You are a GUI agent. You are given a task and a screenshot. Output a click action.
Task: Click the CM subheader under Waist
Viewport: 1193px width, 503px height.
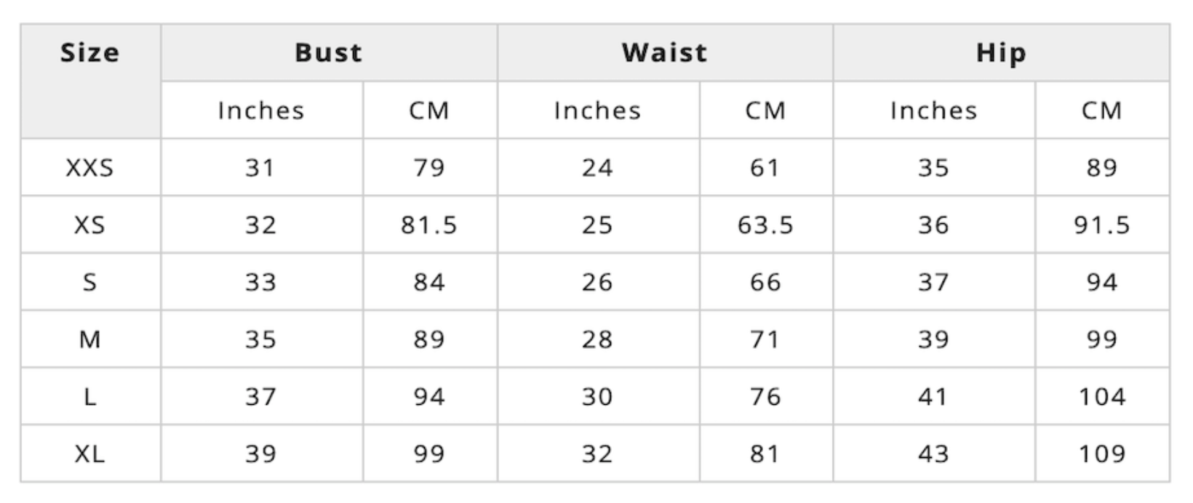pyautogui.click(x=765, y=110)
